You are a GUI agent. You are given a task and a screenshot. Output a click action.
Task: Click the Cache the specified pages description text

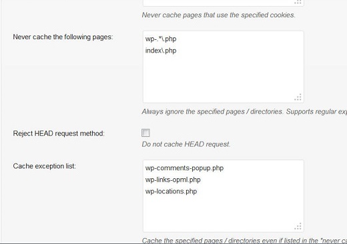pyautogui.click(x=244, y=241)
